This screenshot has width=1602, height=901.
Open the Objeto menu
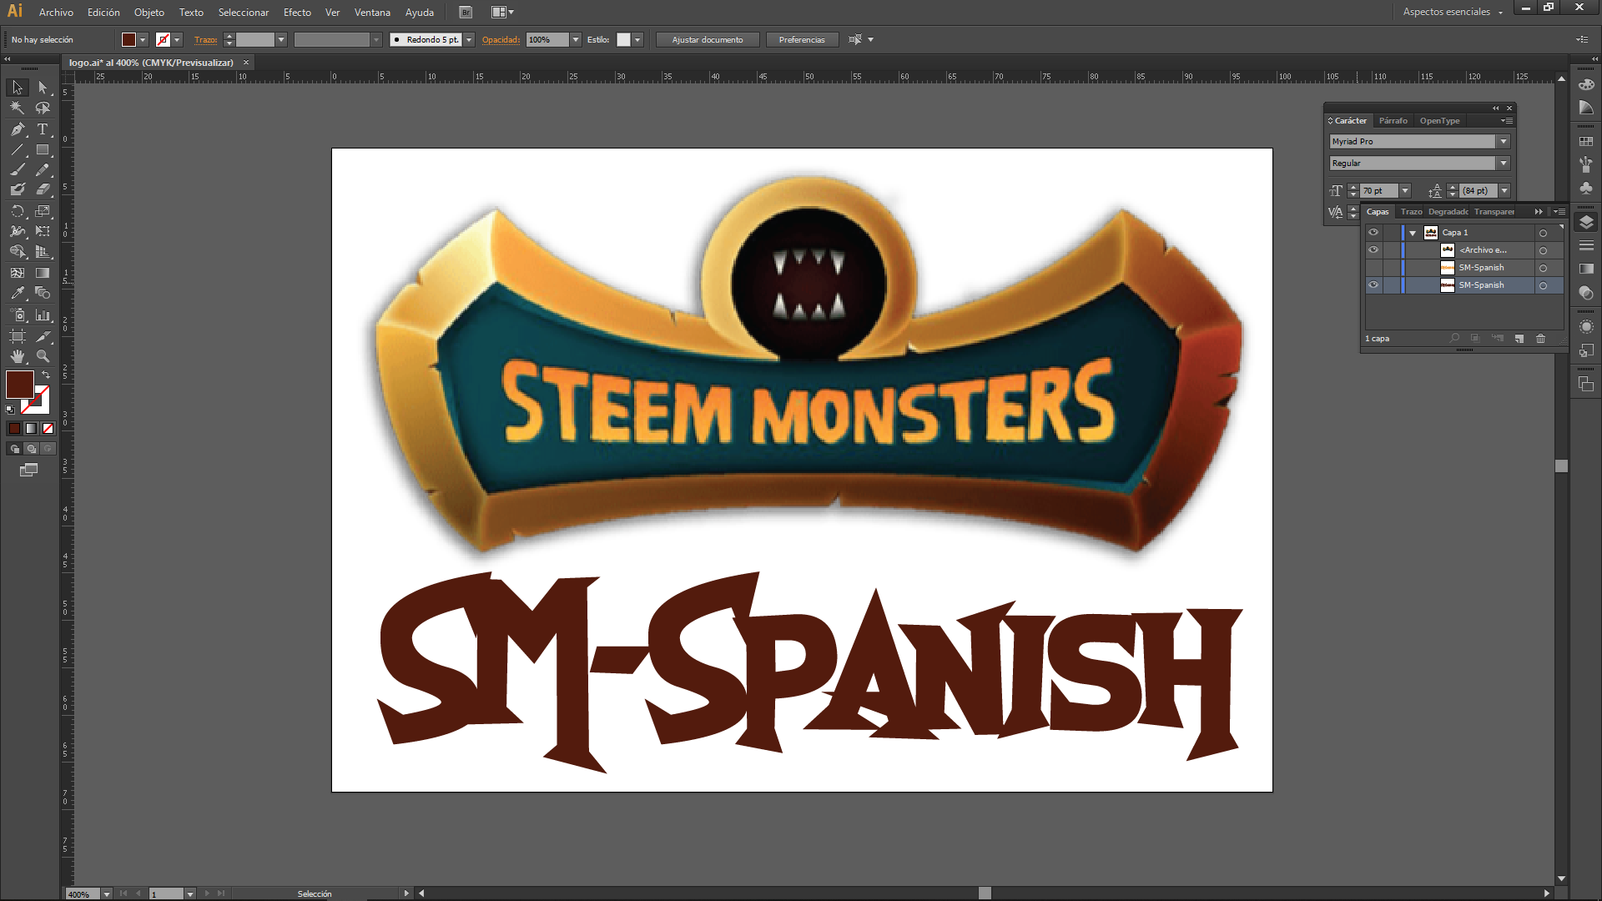[149, 13]
